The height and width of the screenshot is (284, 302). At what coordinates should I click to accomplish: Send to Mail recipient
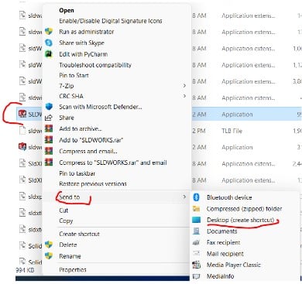tap(225, 254)
